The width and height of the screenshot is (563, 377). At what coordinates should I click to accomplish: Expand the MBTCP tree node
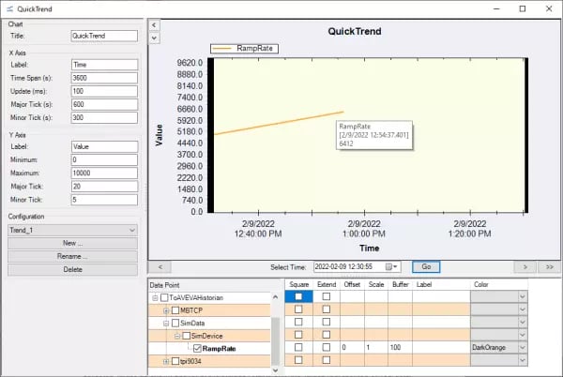[166, 310]
